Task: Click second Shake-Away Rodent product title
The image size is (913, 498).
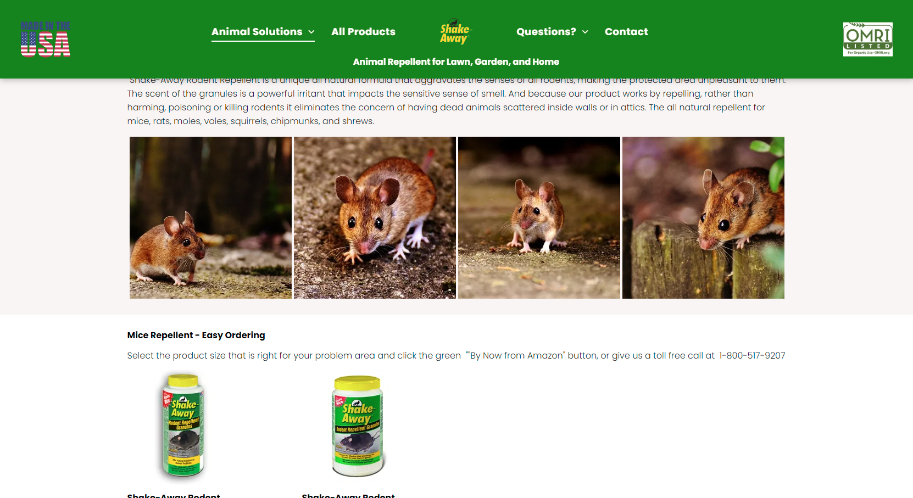Action: click(x=348, y=495)
